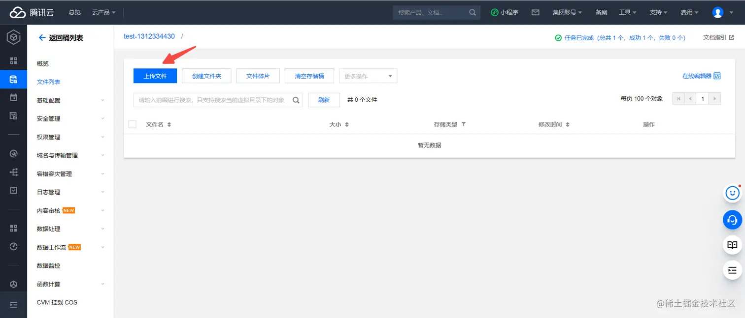Click the circular compass icon in left rail
The image size is (745, 318).
point(13,154)
